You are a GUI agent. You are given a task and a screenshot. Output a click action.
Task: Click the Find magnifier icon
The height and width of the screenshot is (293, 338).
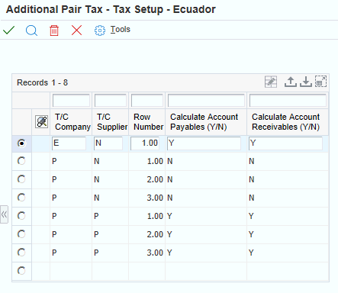click(31, 31)
